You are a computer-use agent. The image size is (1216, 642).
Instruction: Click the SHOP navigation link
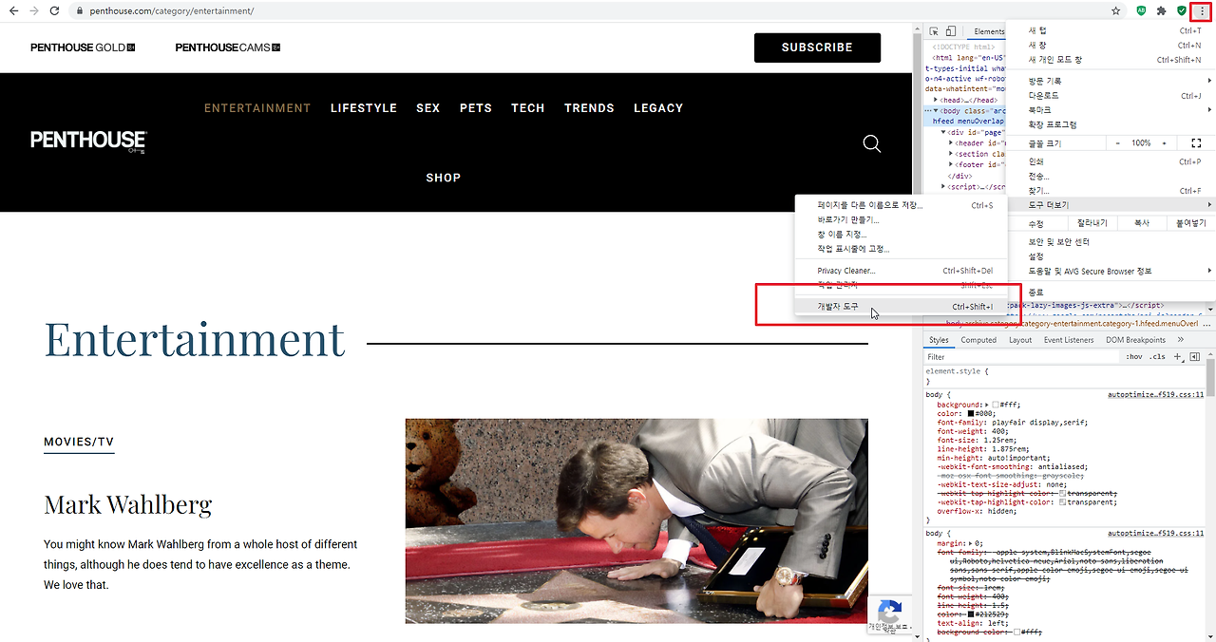click(444, 178)
